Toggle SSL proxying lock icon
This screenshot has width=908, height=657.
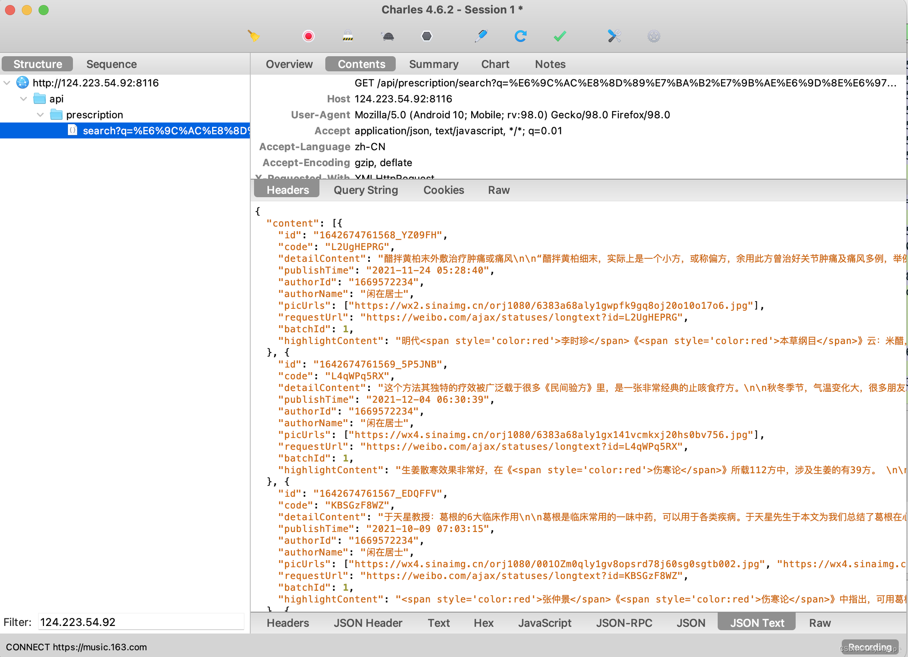point(348,36)
